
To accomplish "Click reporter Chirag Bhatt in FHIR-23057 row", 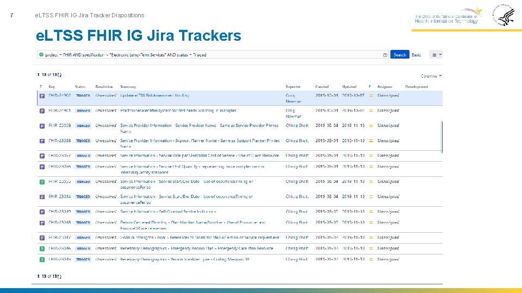I will tap(297, 156).
